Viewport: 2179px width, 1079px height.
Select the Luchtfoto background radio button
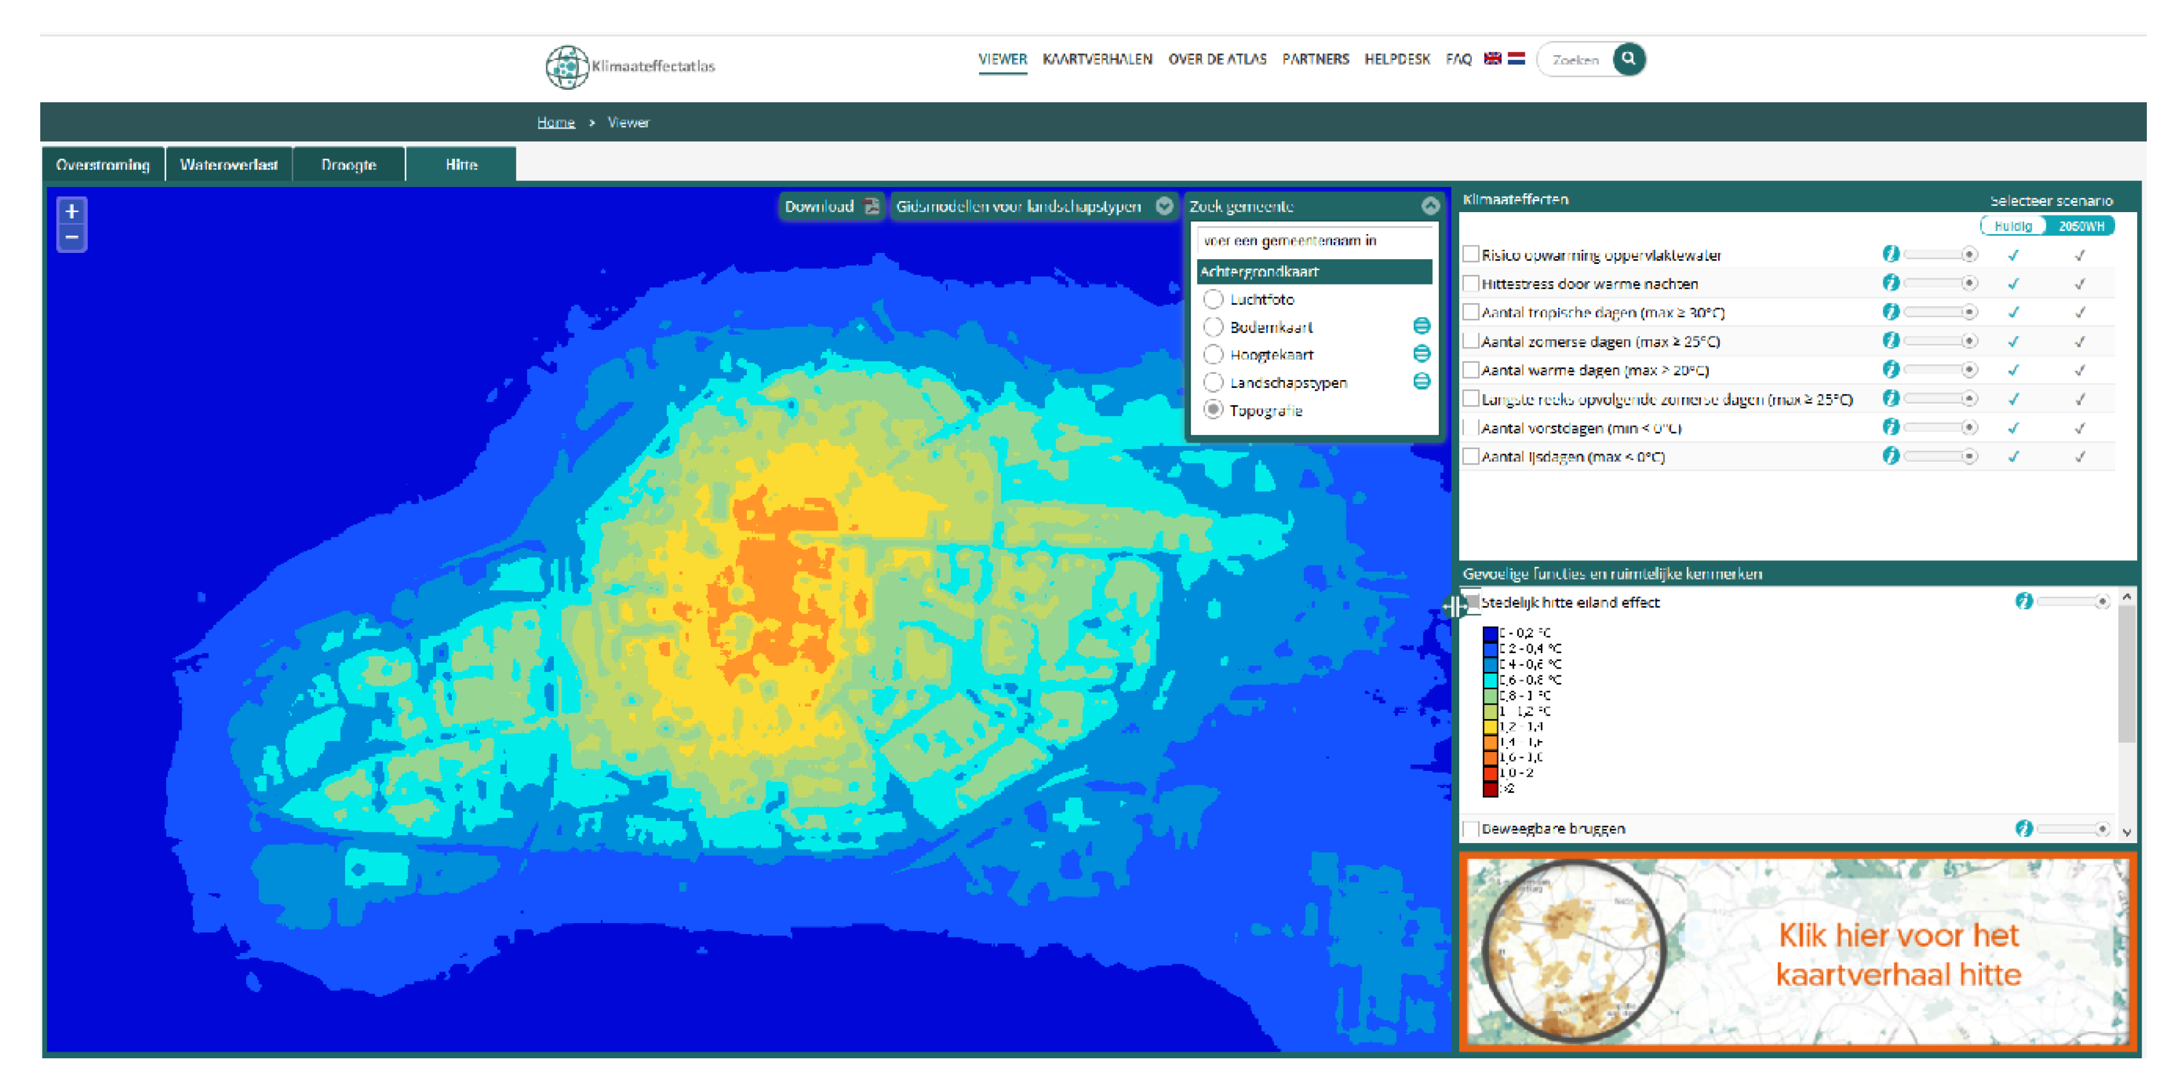1213,299
